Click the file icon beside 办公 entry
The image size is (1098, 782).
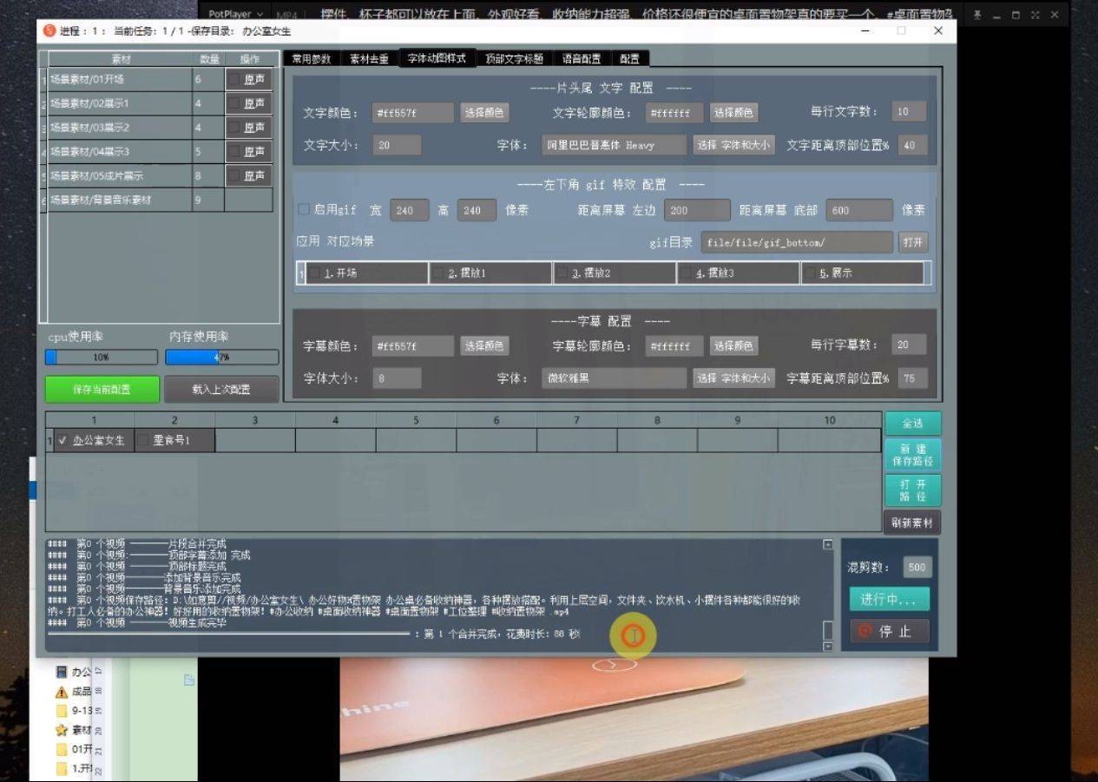(62, 672)
